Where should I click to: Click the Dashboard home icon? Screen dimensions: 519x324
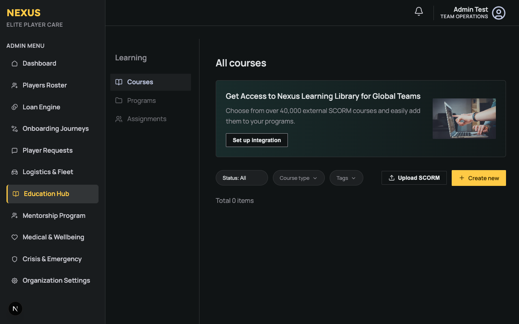[15, 64]
